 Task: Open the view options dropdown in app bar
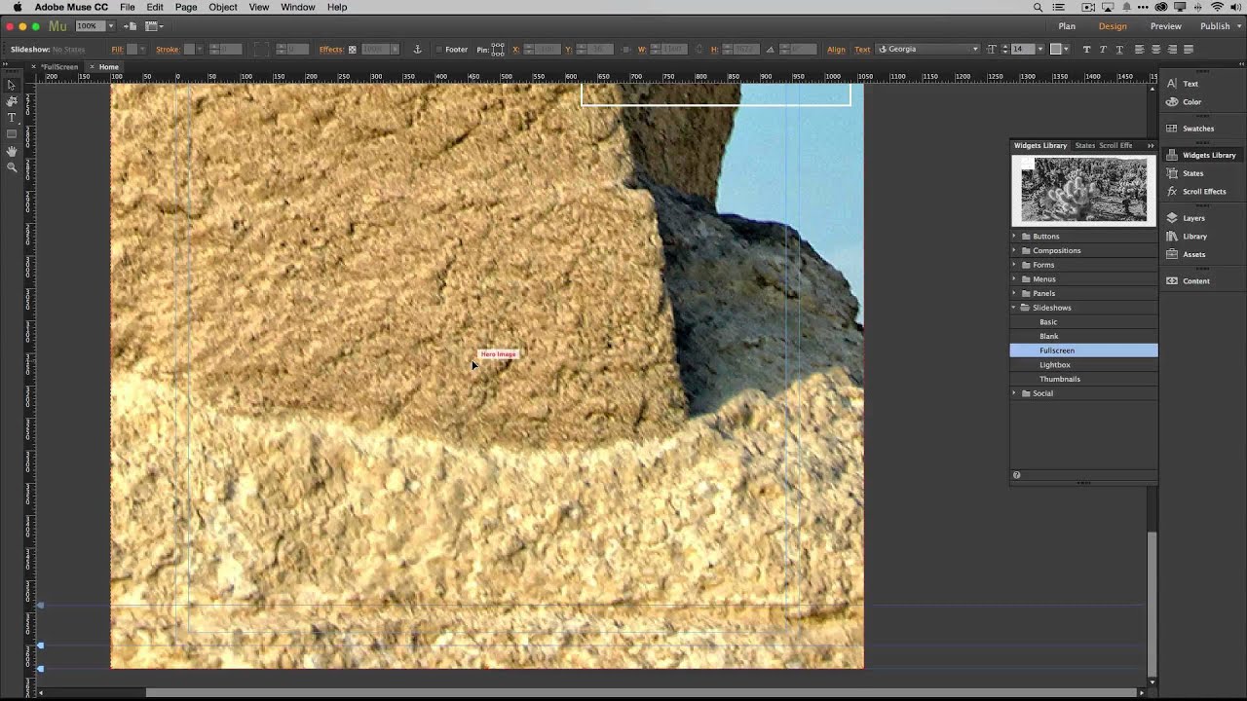pyautogui.click(x=154, y=25)
